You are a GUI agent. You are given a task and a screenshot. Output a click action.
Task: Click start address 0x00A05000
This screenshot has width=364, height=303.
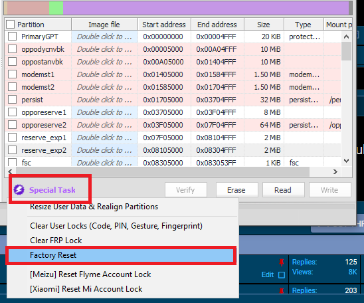tap(163, 62)
